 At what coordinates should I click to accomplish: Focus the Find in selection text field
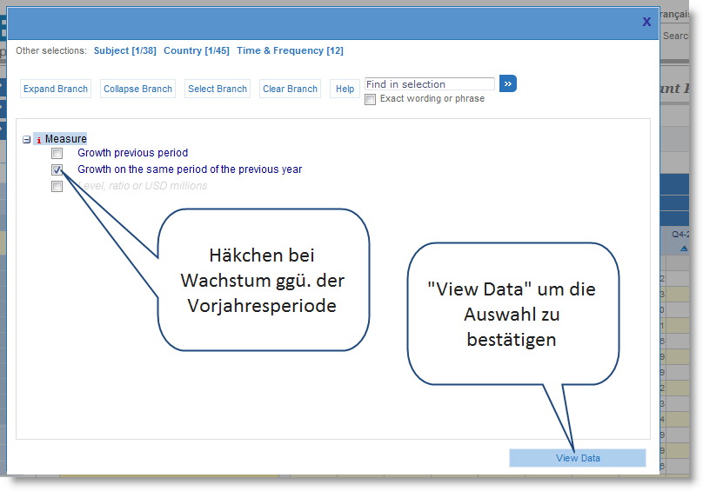429,84
